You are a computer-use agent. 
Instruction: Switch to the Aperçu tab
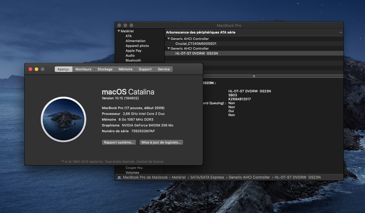[x=63, y=69]
